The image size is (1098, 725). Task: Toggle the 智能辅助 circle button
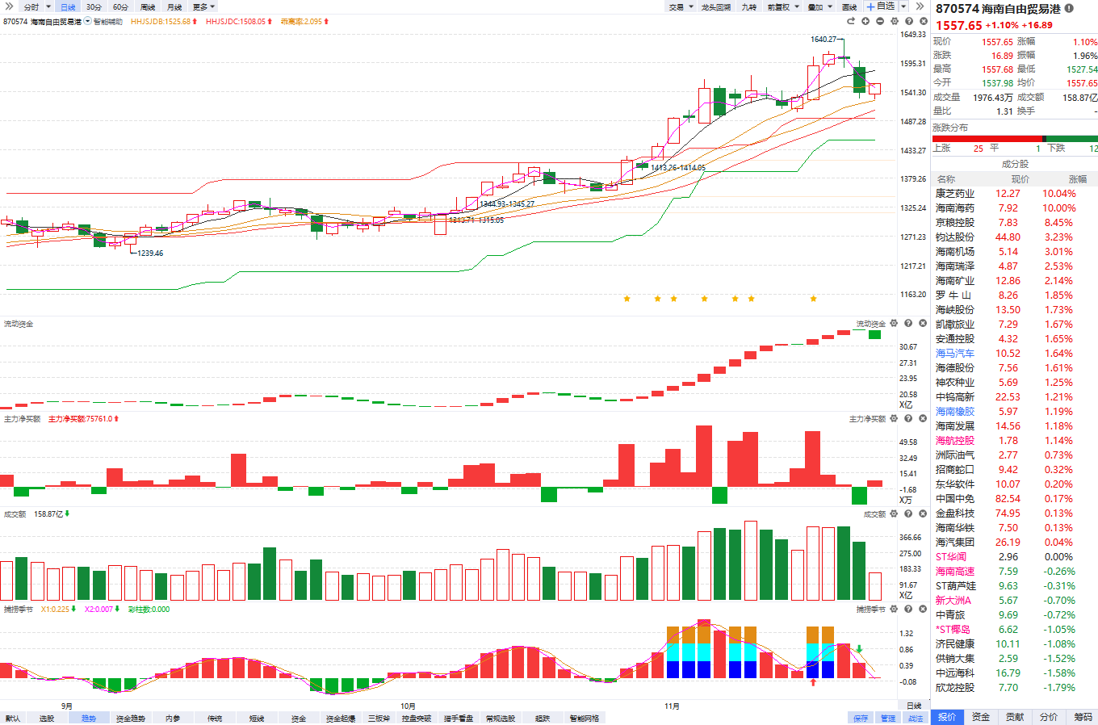pos(88,22)
